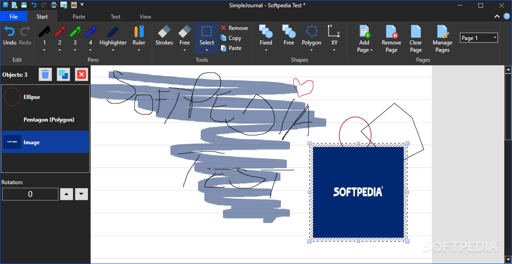
Task: Open Manage Pages
Action: click(x=442, y=39)
